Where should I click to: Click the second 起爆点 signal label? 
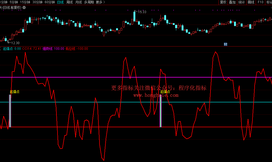click(165, 92)
